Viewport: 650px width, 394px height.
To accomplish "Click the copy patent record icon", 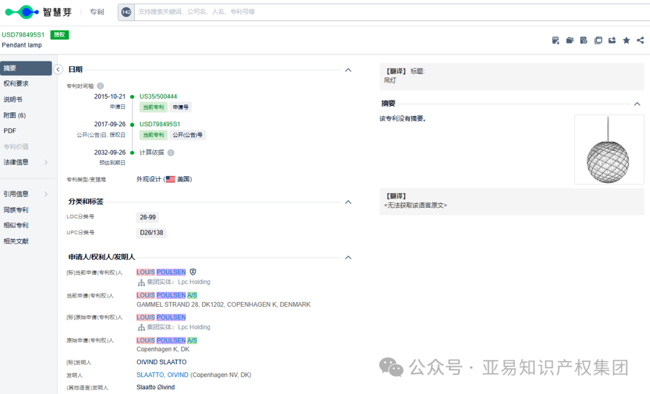I will [x=598, y=40].
